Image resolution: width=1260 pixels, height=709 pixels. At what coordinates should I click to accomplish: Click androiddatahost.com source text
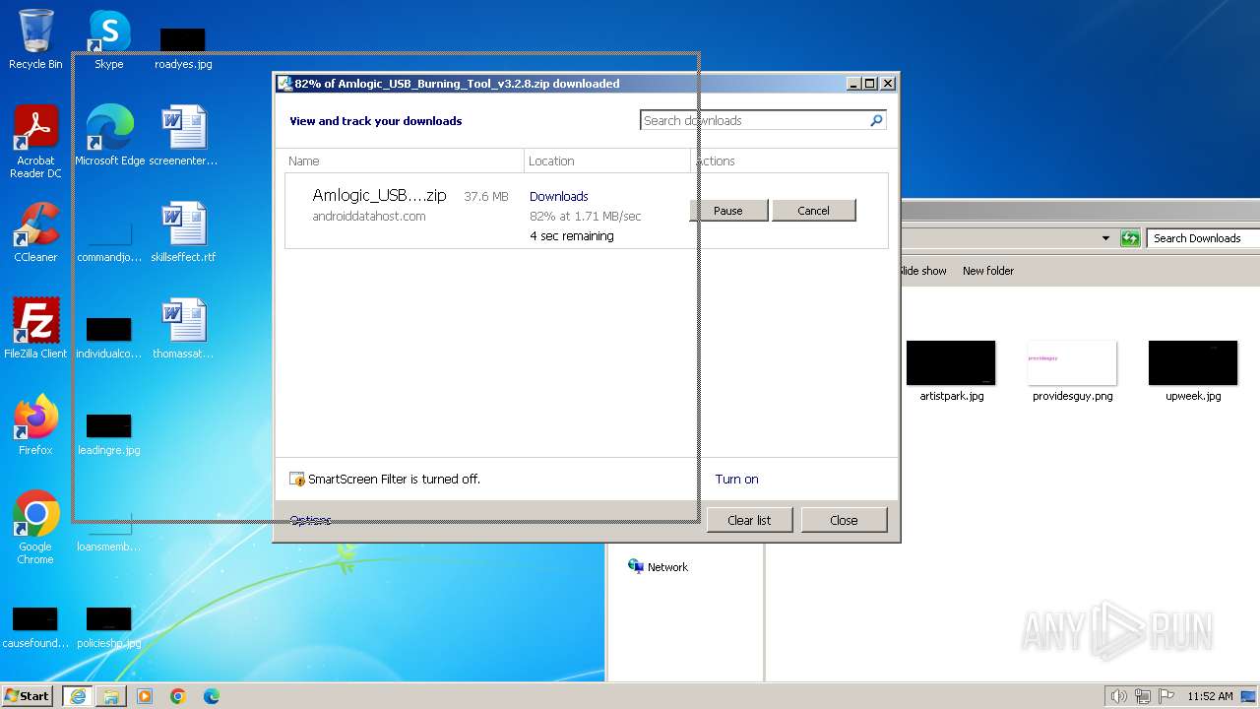(x=369, y=217)
